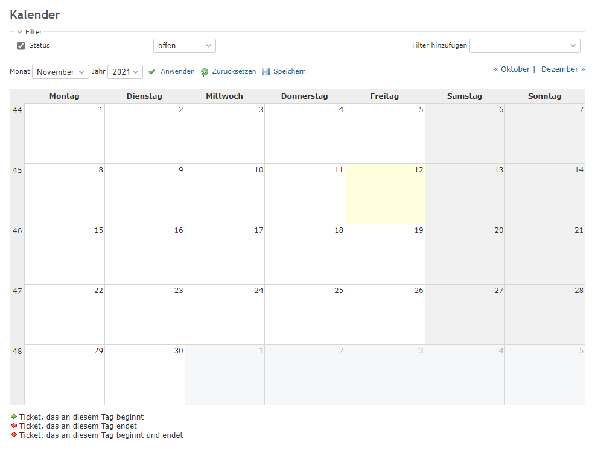Image resolution: width=592 pixels, height=451 pixels.
Task: Collapse the Filter section
Action: point(30,32)
